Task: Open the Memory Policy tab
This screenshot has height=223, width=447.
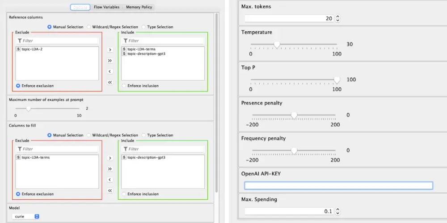Action: tap(139, 7)
